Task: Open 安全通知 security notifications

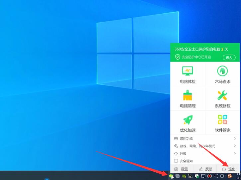Action: pos(205,161)
